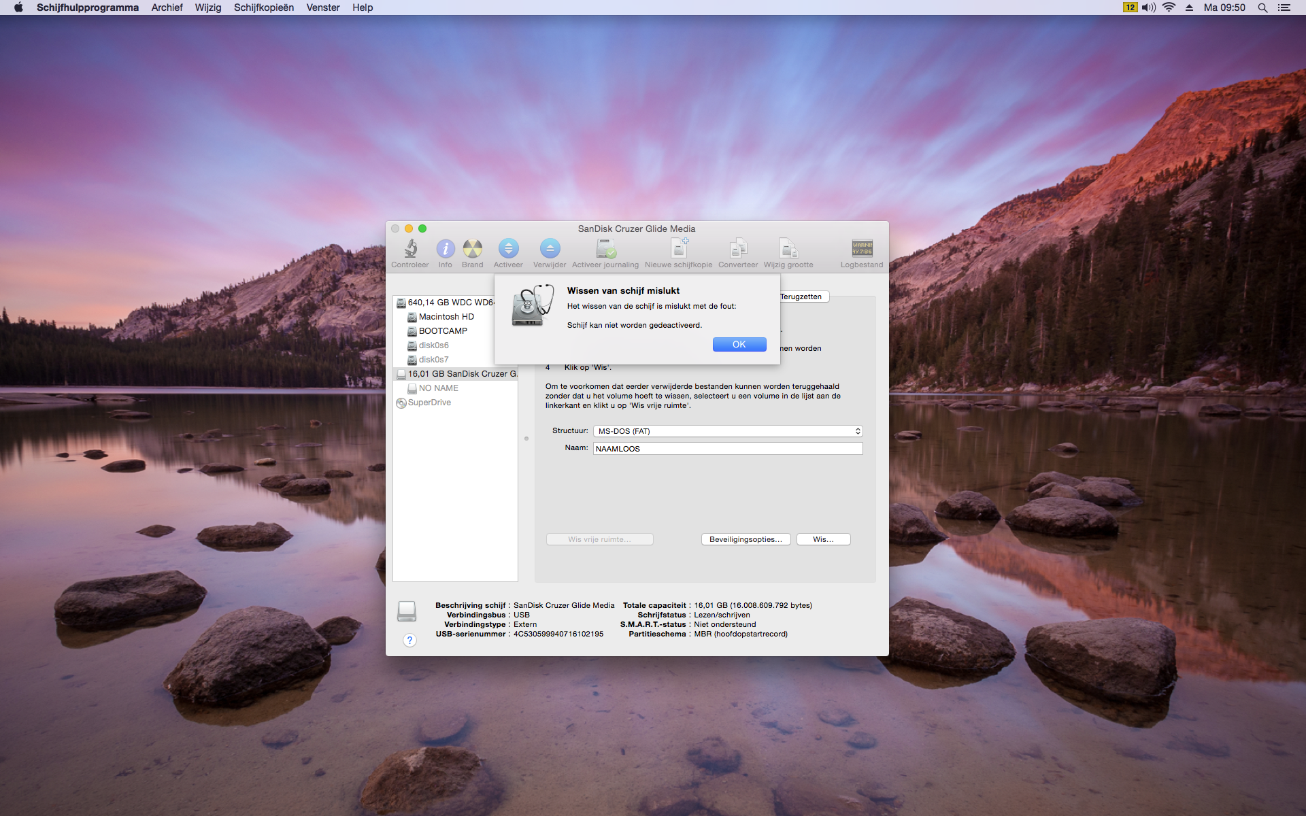The height and width of the screenshot is (816, 1306).
Task: Click the Verwijder eject icon
Action: [x=550, y=249]
